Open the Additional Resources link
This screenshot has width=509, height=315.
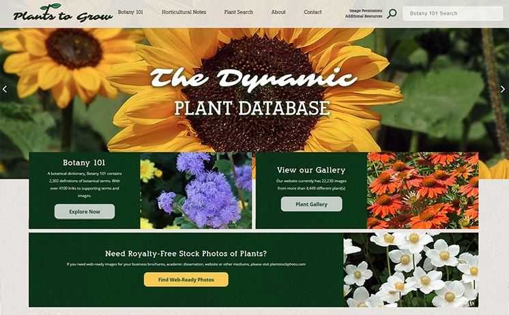click(x=364, y=16)
